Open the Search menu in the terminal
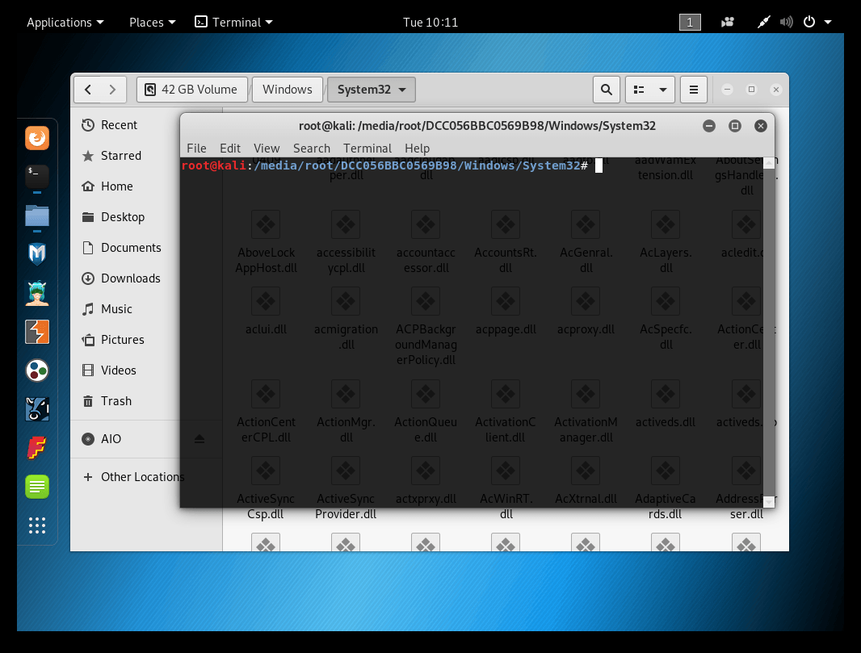This screenshot has width=861, height=653. 312,149
